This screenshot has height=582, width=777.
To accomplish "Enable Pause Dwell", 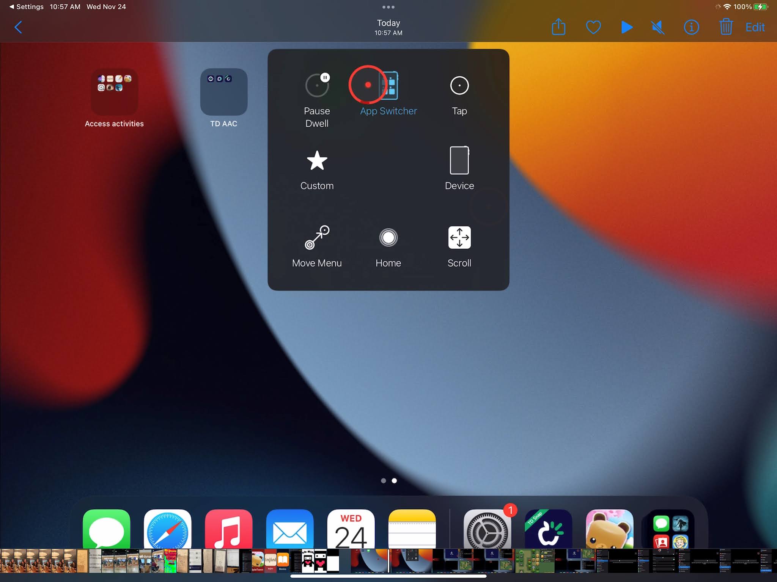I will [317, 85].
